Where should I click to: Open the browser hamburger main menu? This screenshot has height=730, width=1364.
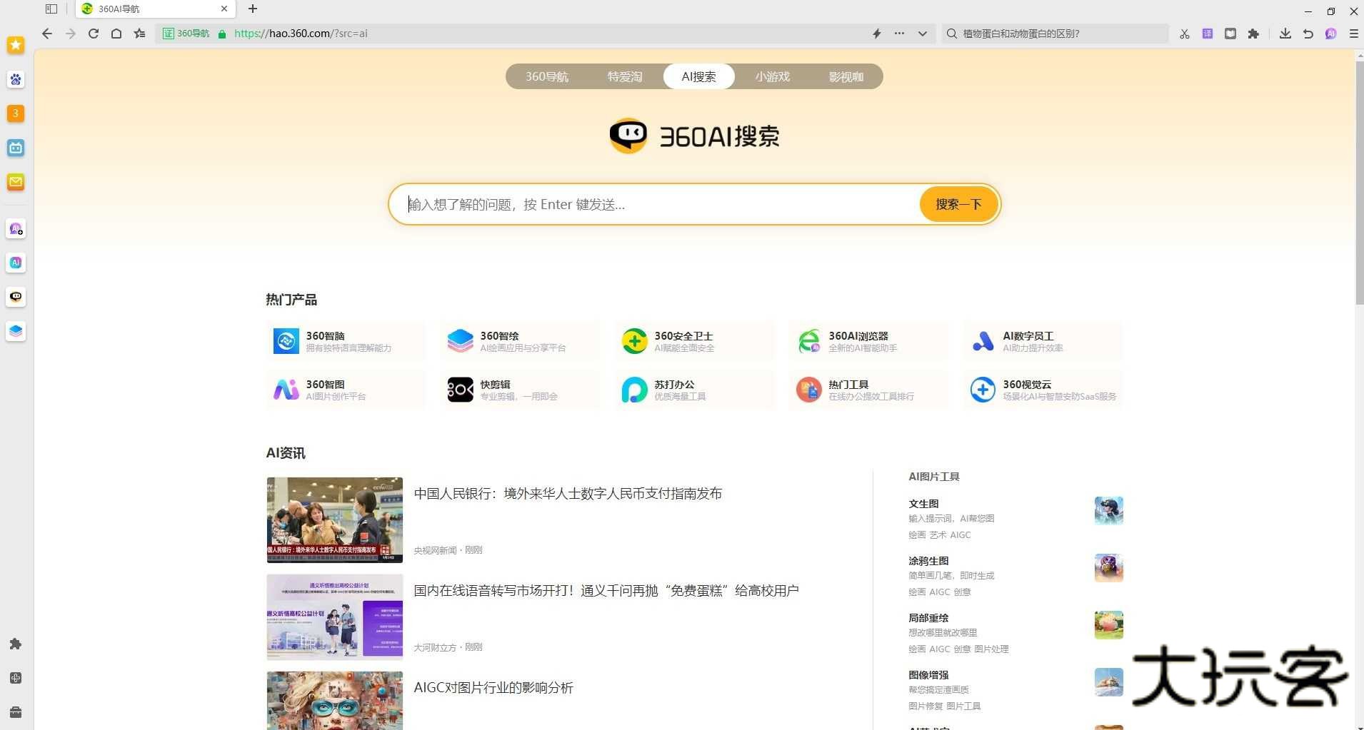click(x=1353, y=34)
